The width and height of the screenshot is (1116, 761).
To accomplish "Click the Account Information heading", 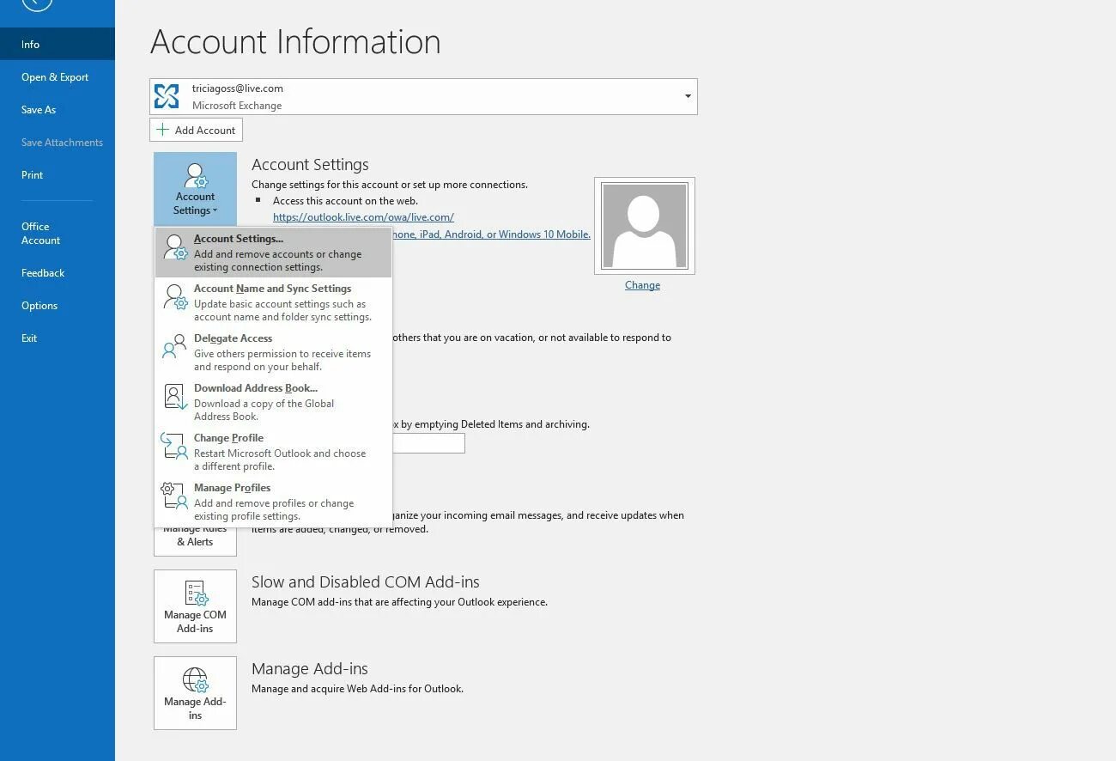I will pyautogui.click(x=295, y=41).
